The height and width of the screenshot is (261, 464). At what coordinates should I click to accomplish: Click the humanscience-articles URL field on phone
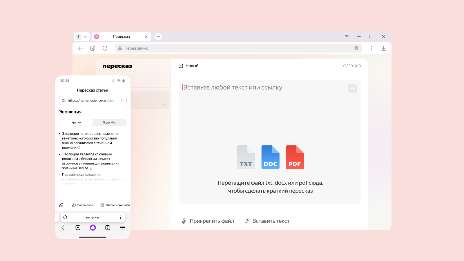(x=93, y=101)
